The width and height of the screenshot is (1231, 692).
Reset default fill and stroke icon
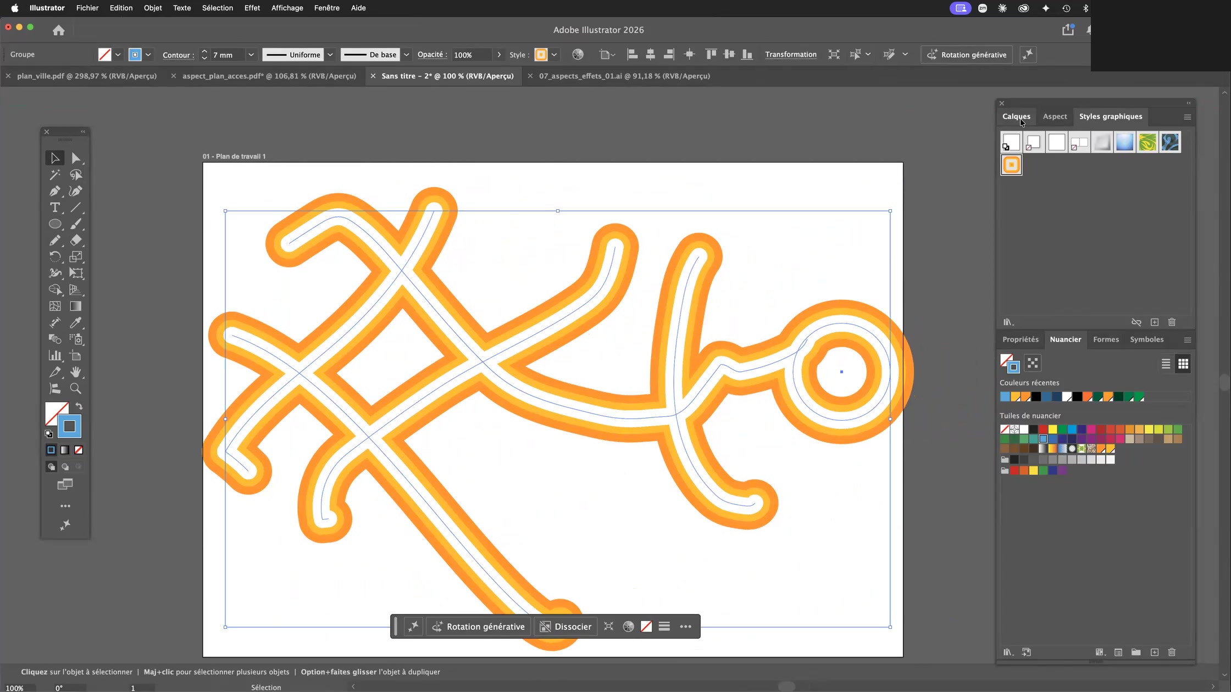49,434
